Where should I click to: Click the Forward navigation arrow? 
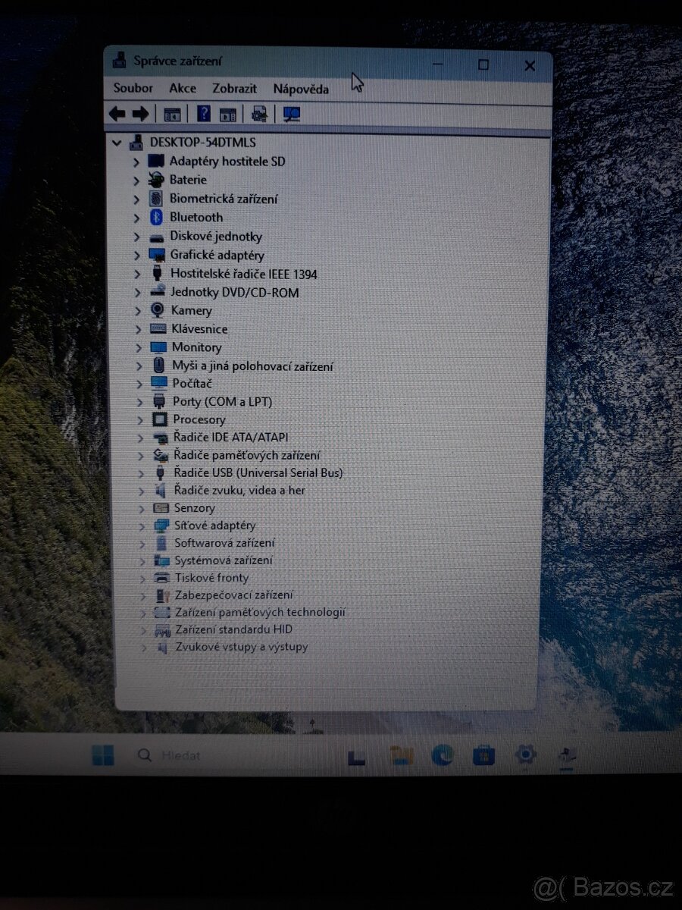142,114
